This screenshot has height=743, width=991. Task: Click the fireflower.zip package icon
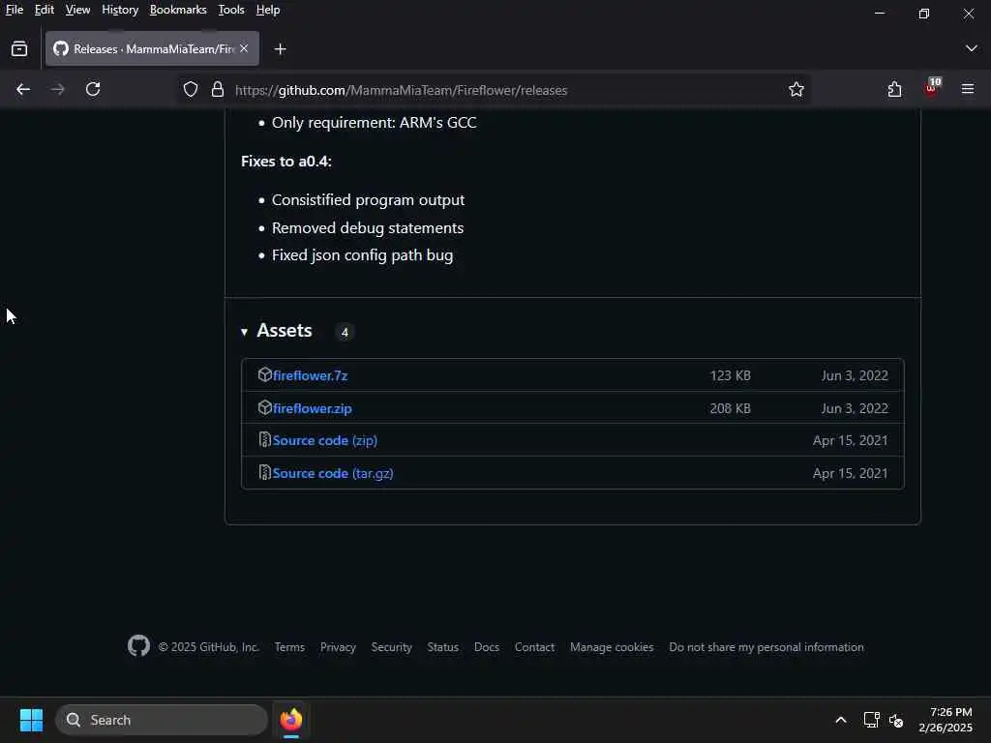pos(265,407)
